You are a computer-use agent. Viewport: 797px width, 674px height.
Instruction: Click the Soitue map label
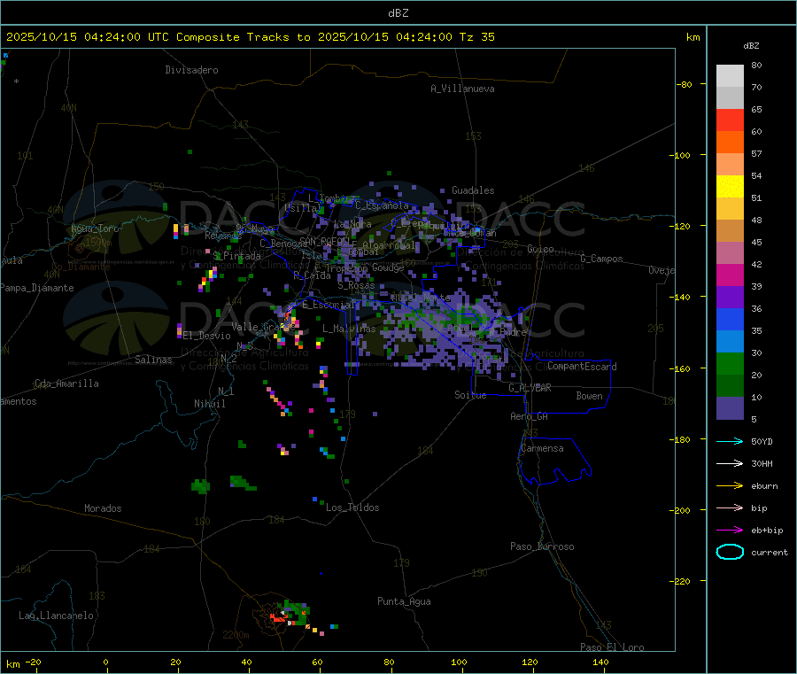[470, 395]
